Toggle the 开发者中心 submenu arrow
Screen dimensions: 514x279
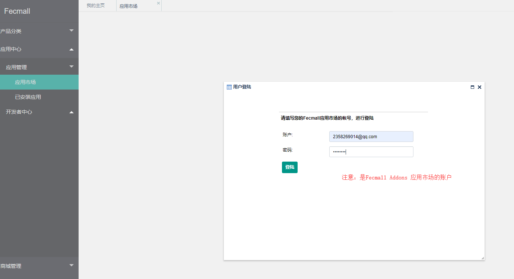click(72, 112)
